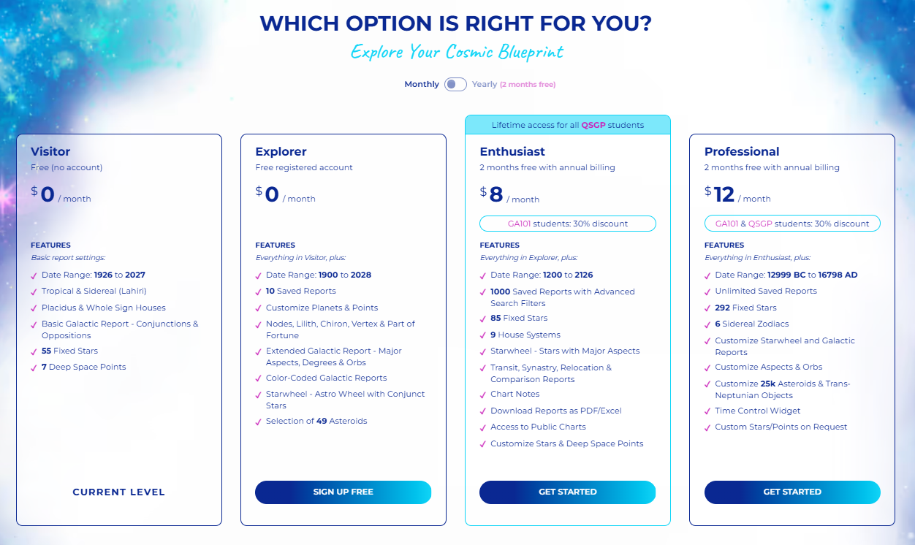Viewport: 915px width, 545px height.
Task: Click checkmark icon beside 9 House Systems
Action: (483, 335)
